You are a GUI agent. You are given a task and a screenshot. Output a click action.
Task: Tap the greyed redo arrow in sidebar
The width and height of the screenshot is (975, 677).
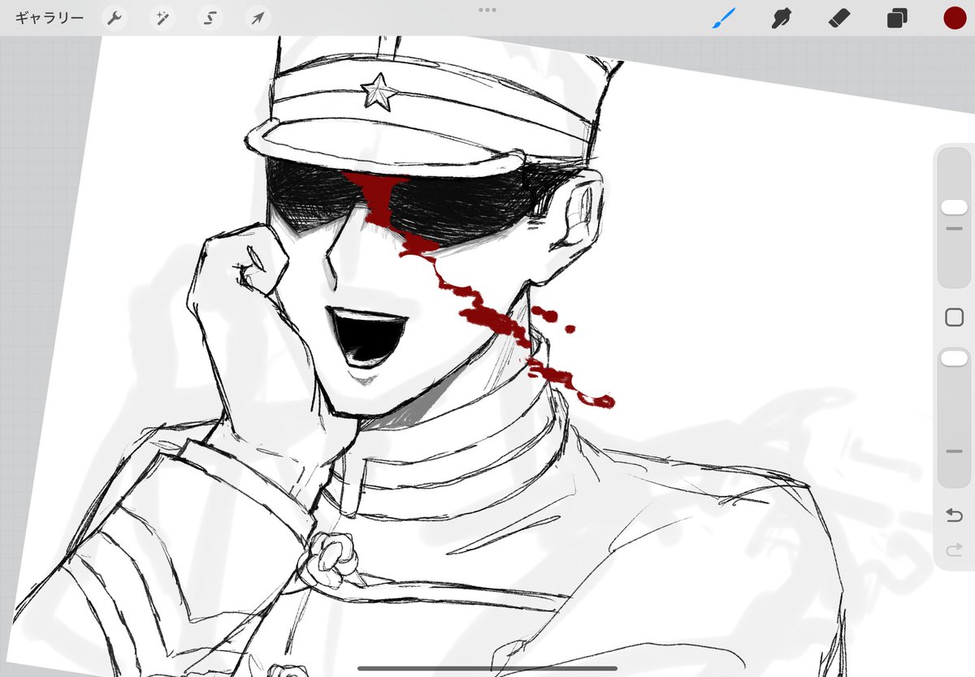tap(954, 551)
